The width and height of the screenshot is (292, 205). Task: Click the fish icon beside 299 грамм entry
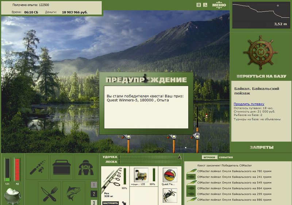tap(191, 194)
